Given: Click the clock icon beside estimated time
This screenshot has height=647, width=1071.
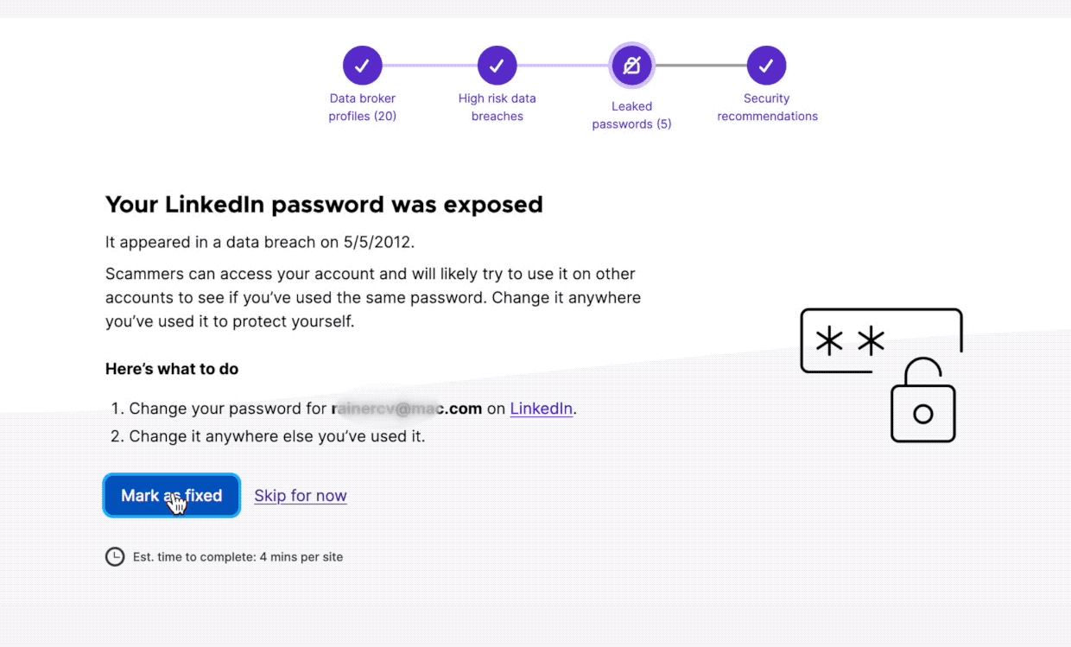Looking at the screenshot, I should tap(115, 557).
